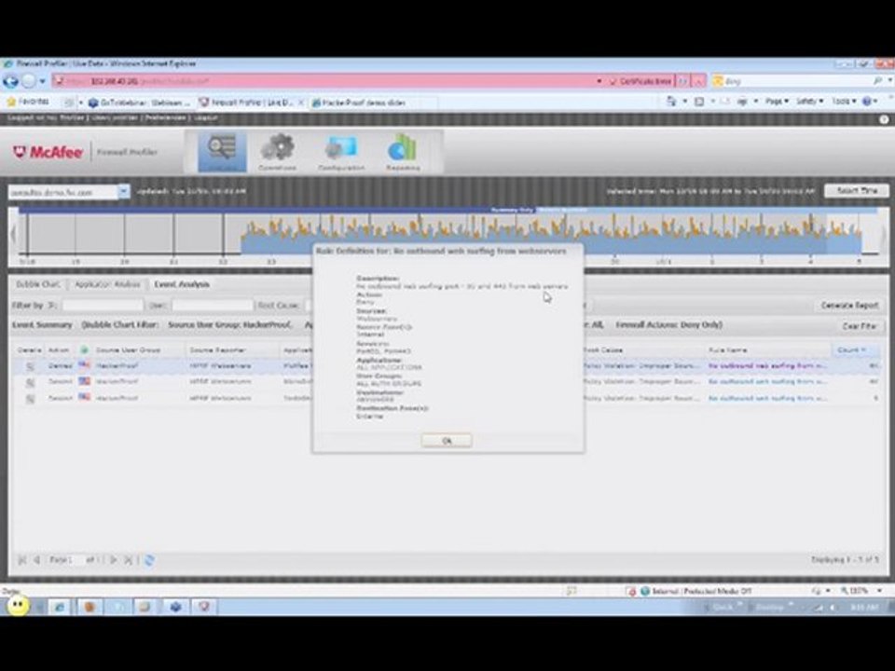Screen dimensions: 895x671
Task: Click the browser address bar
Action: pyautogui.click(x=325, y=81)
